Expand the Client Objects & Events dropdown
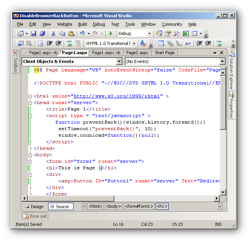248x240 pixels. (x=119, y=61)
